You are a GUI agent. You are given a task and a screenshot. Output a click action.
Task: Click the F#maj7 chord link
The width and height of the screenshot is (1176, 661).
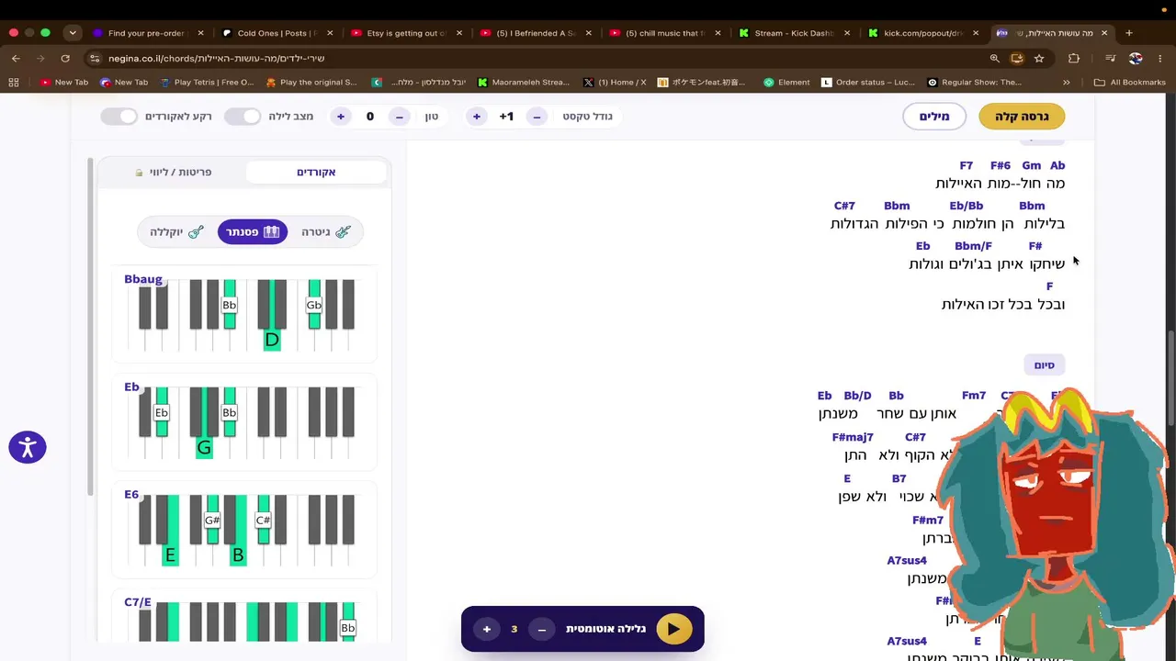point(853,437)
